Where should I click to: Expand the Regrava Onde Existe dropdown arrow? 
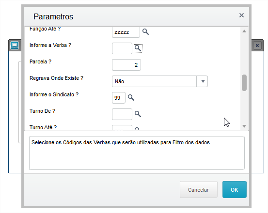click(x=203, y=81)
